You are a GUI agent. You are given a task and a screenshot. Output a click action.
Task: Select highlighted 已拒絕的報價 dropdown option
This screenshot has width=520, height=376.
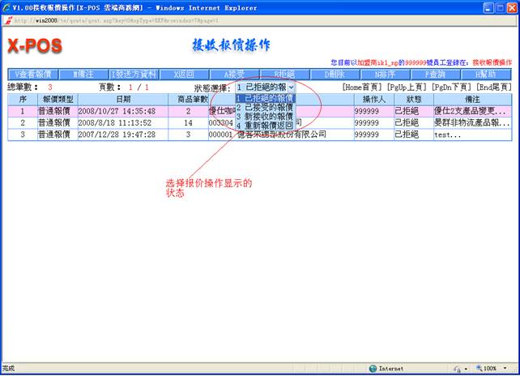[x=264, y=98]
